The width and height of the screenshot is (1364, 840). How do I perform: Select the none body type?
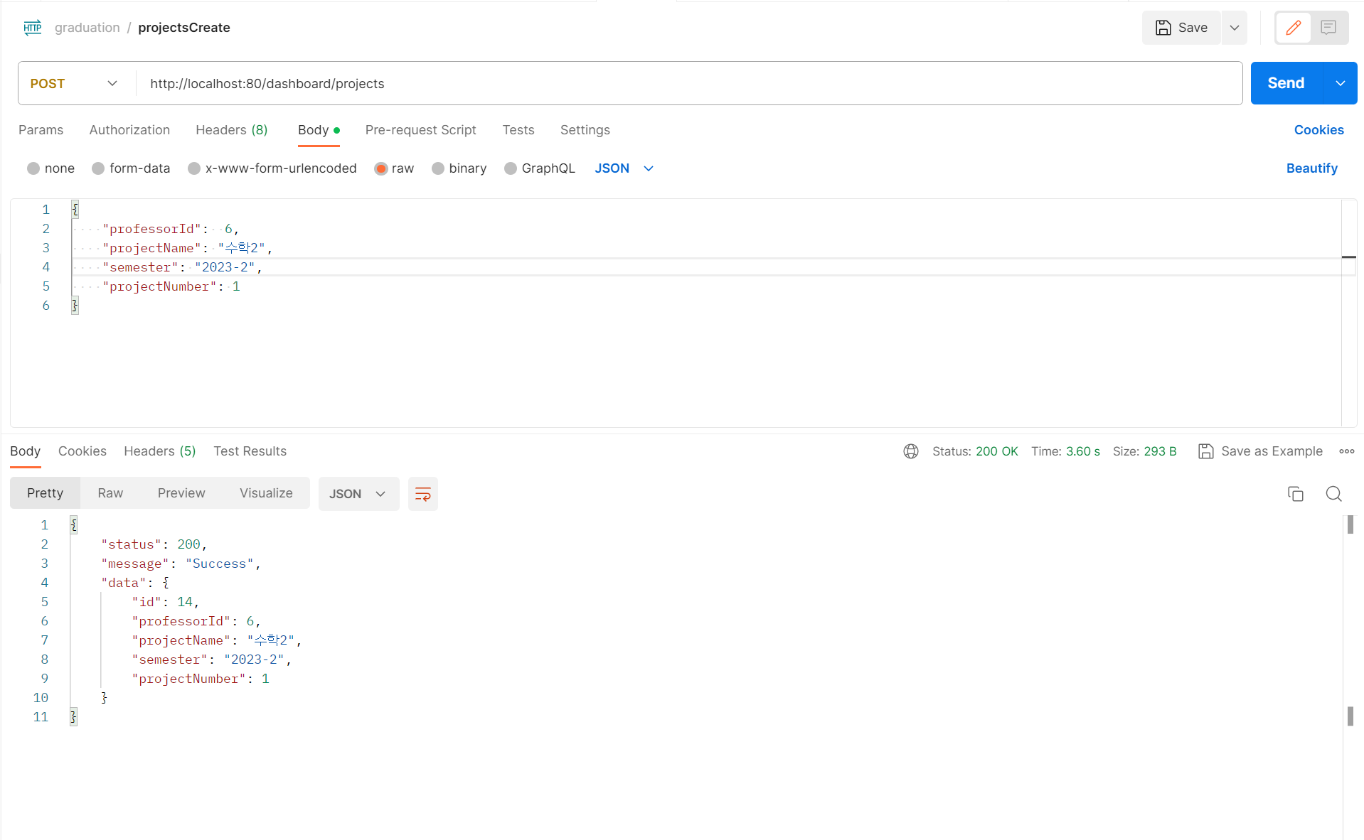pyautogui.click(x=33, y=168)
